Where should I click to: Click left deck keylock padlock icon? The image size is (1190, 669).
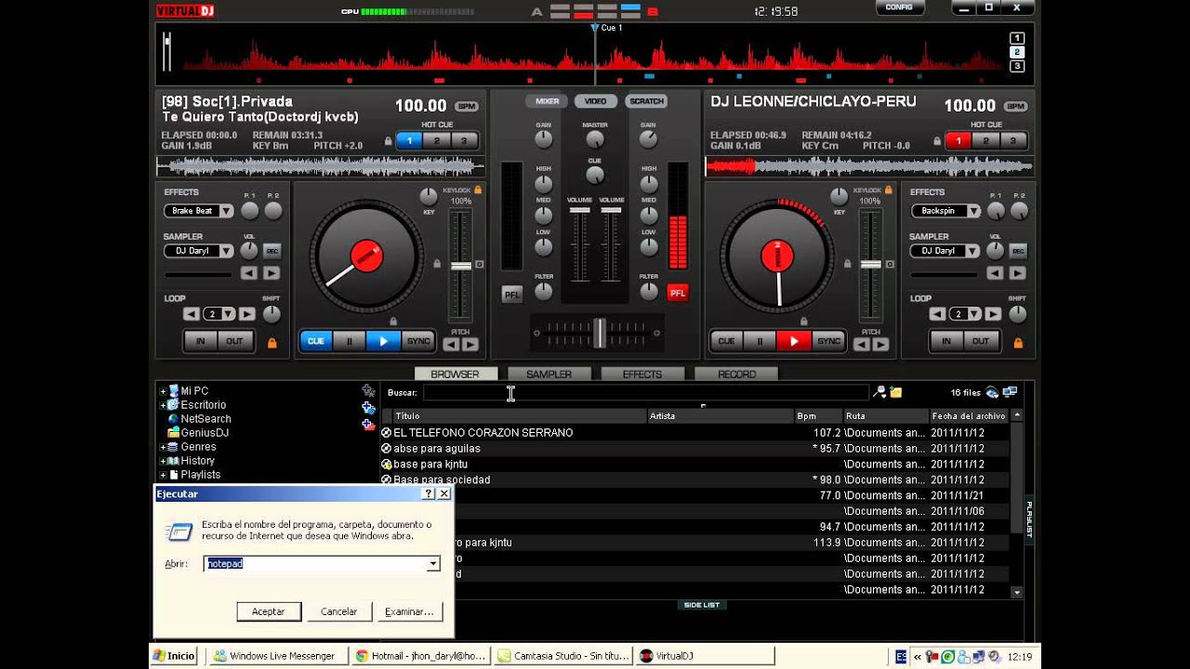(x=478, y=190)
